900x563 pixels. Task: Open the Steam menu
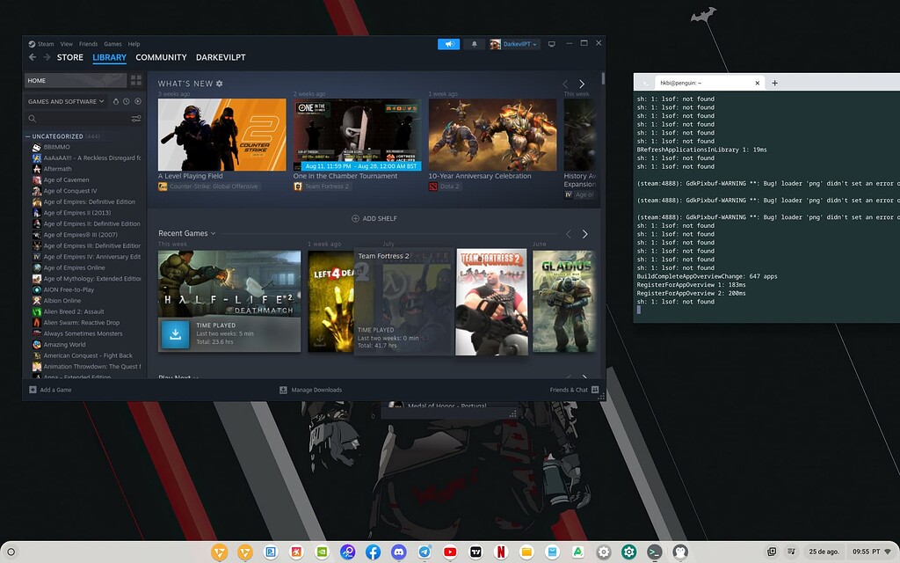click(x=46, y=44)
